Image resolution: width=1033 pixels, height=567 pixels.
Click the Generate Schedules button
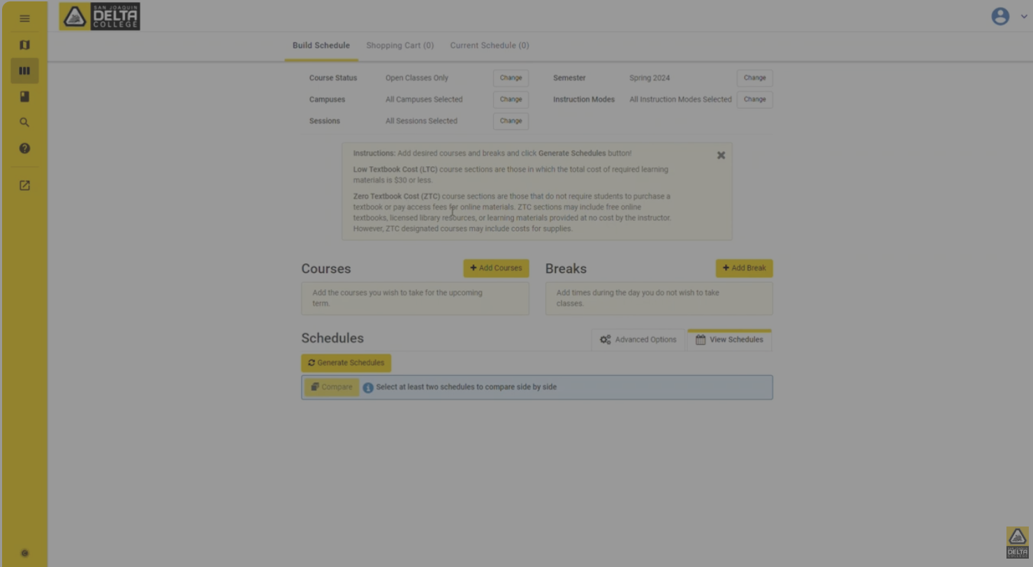[x=346, y=363]
